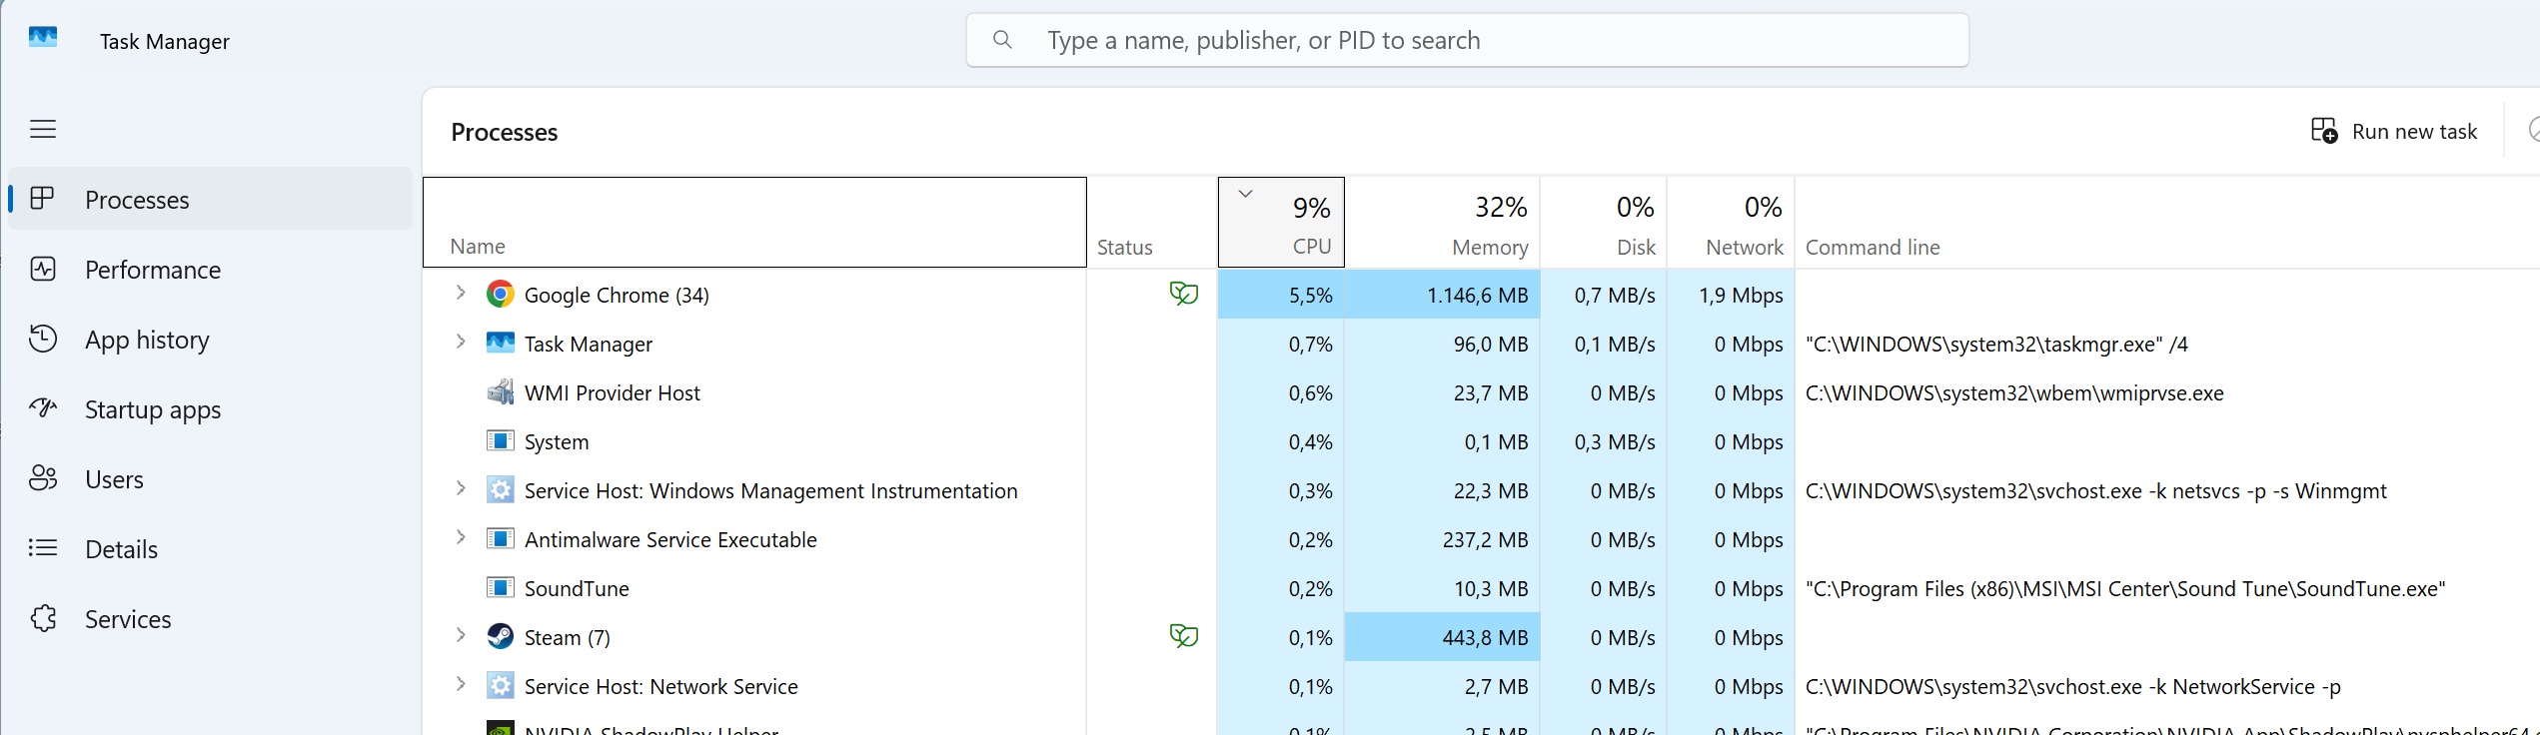This screenshot has width=2540, height=735.
Task: Expand the Google Chrome process group
Action: tap(461, 293)
